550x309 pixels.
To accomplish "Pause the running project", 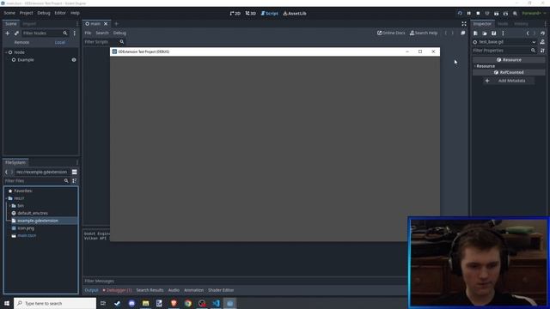I will [469, 14].
